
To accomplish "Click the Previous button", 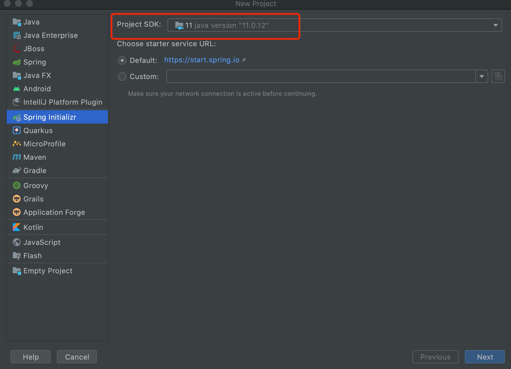I will [435, 357].
